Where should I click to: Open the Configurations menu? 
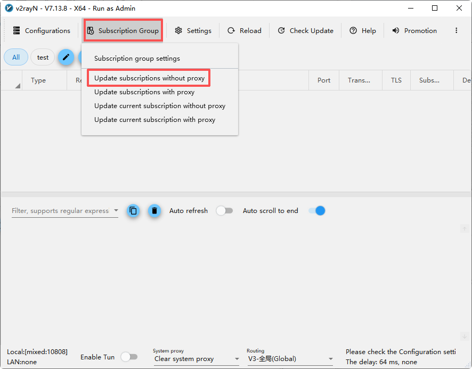pyautogui.click(x=42, y=31)
